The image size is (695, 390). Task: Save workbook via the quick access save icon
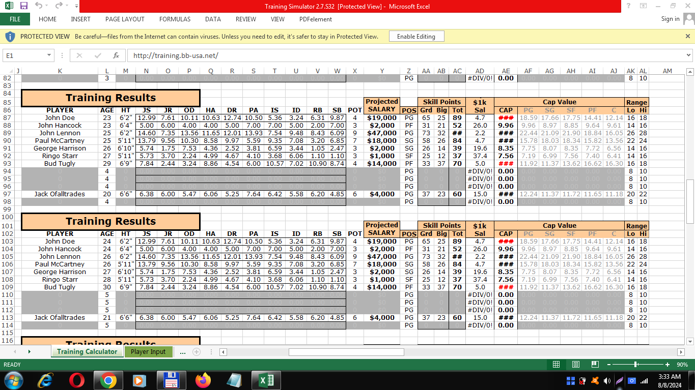pyautogui.click(x=23, y=6)
